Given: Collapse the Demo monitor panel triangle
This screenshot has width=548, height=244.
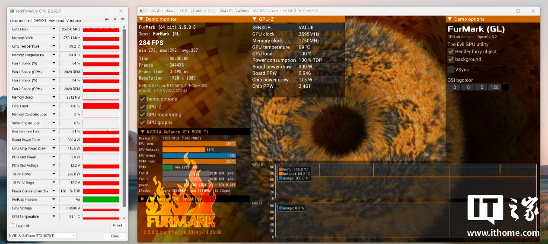Looking at the screenshot, I should 141,19.
